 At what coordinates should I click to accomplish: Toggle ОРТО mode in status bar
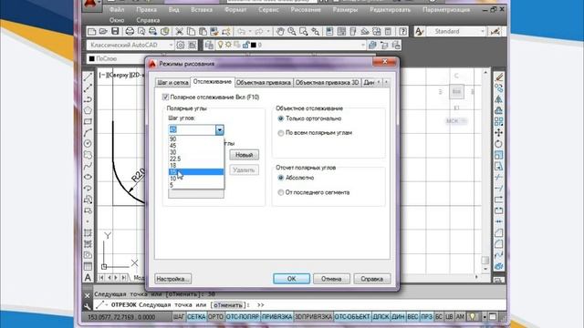click(x=215, y=317)
